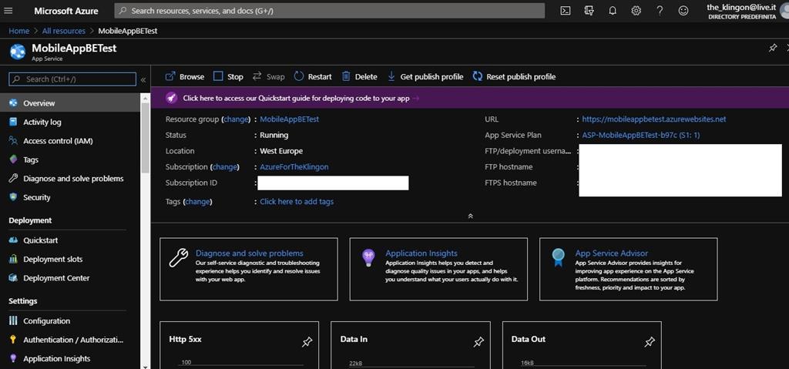The image size is (789, 369).
Task: Go to All resources breadcrumb
Action: pos(64,31)
